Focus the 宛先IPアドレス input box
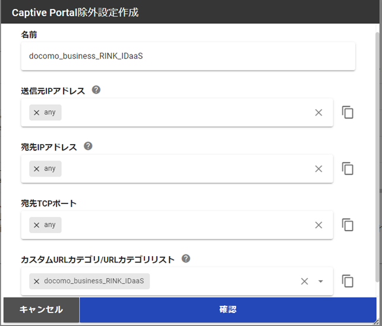 177,169
